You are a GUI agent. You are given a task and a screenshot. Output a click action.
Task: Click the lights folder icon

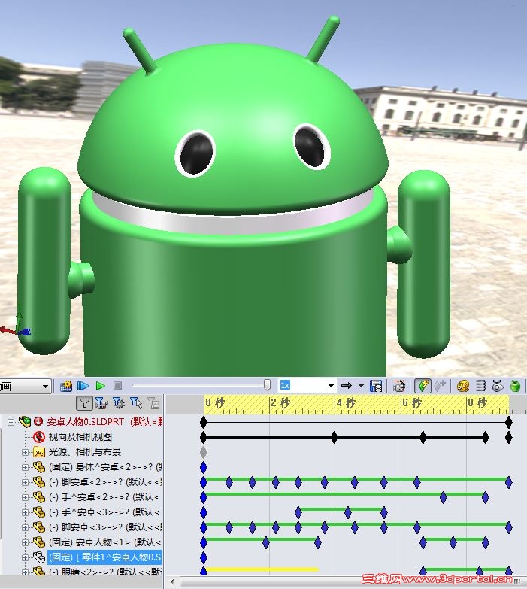point(38,452)
